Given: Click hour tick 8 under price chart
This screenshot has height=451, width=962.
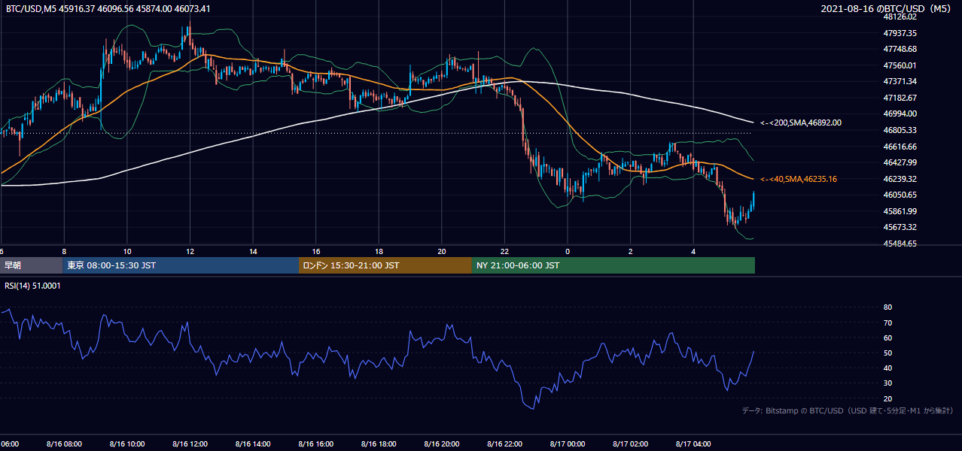Looking at the screenshot, I should 64,251.
